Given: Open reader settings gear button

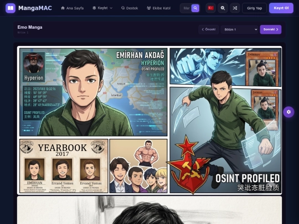Looking at the screenshot, I should coord(288,112).
